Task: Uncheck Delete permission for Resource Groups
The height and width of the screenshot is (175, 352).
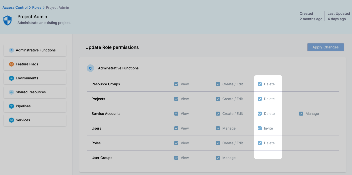Action: click(260, 84)
